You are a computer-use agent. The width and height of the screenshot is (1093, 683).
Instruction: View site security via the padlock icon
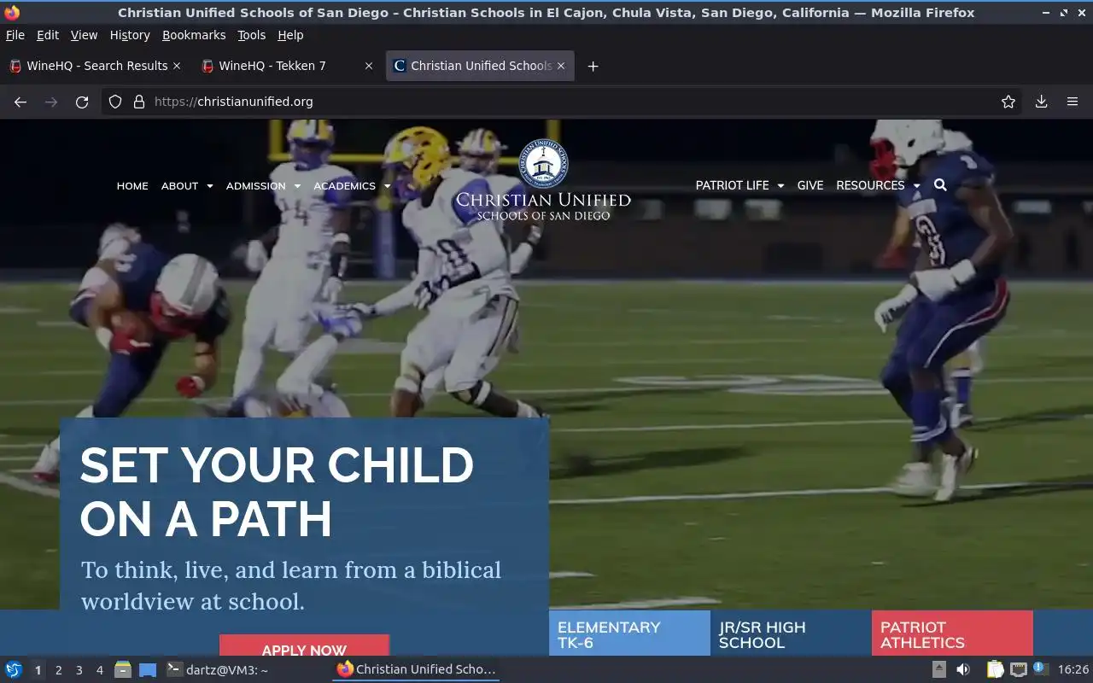point(139,102)
